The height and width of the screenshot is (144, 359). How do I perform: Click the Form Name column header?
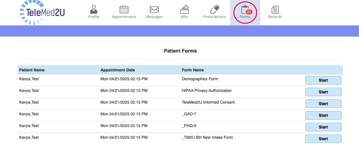click(x=193, y=70)
